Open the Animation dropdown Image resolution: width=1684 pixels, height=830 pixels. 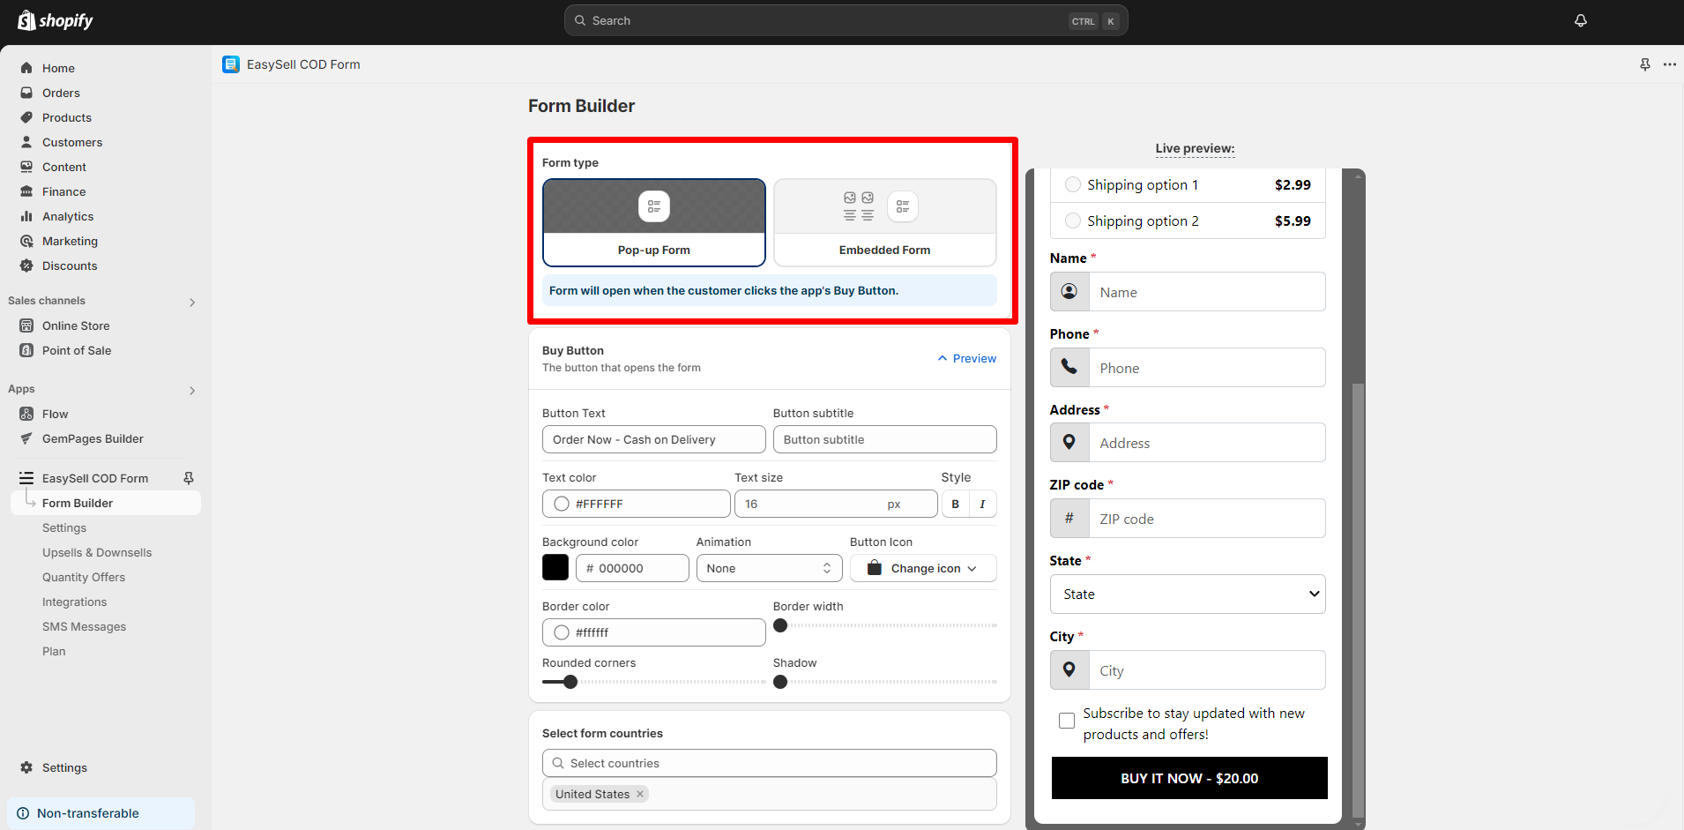[769, 568]
